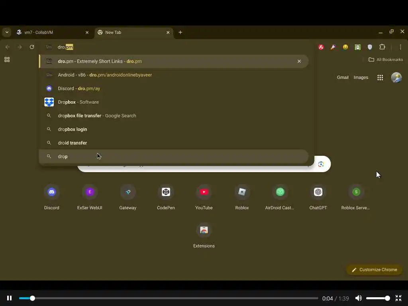Mute the video with speaker icon
408x306 pixels.
[358, 298]
